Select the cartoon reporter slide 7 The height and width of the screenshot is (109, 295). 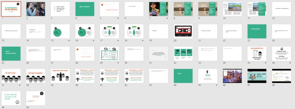159,9
